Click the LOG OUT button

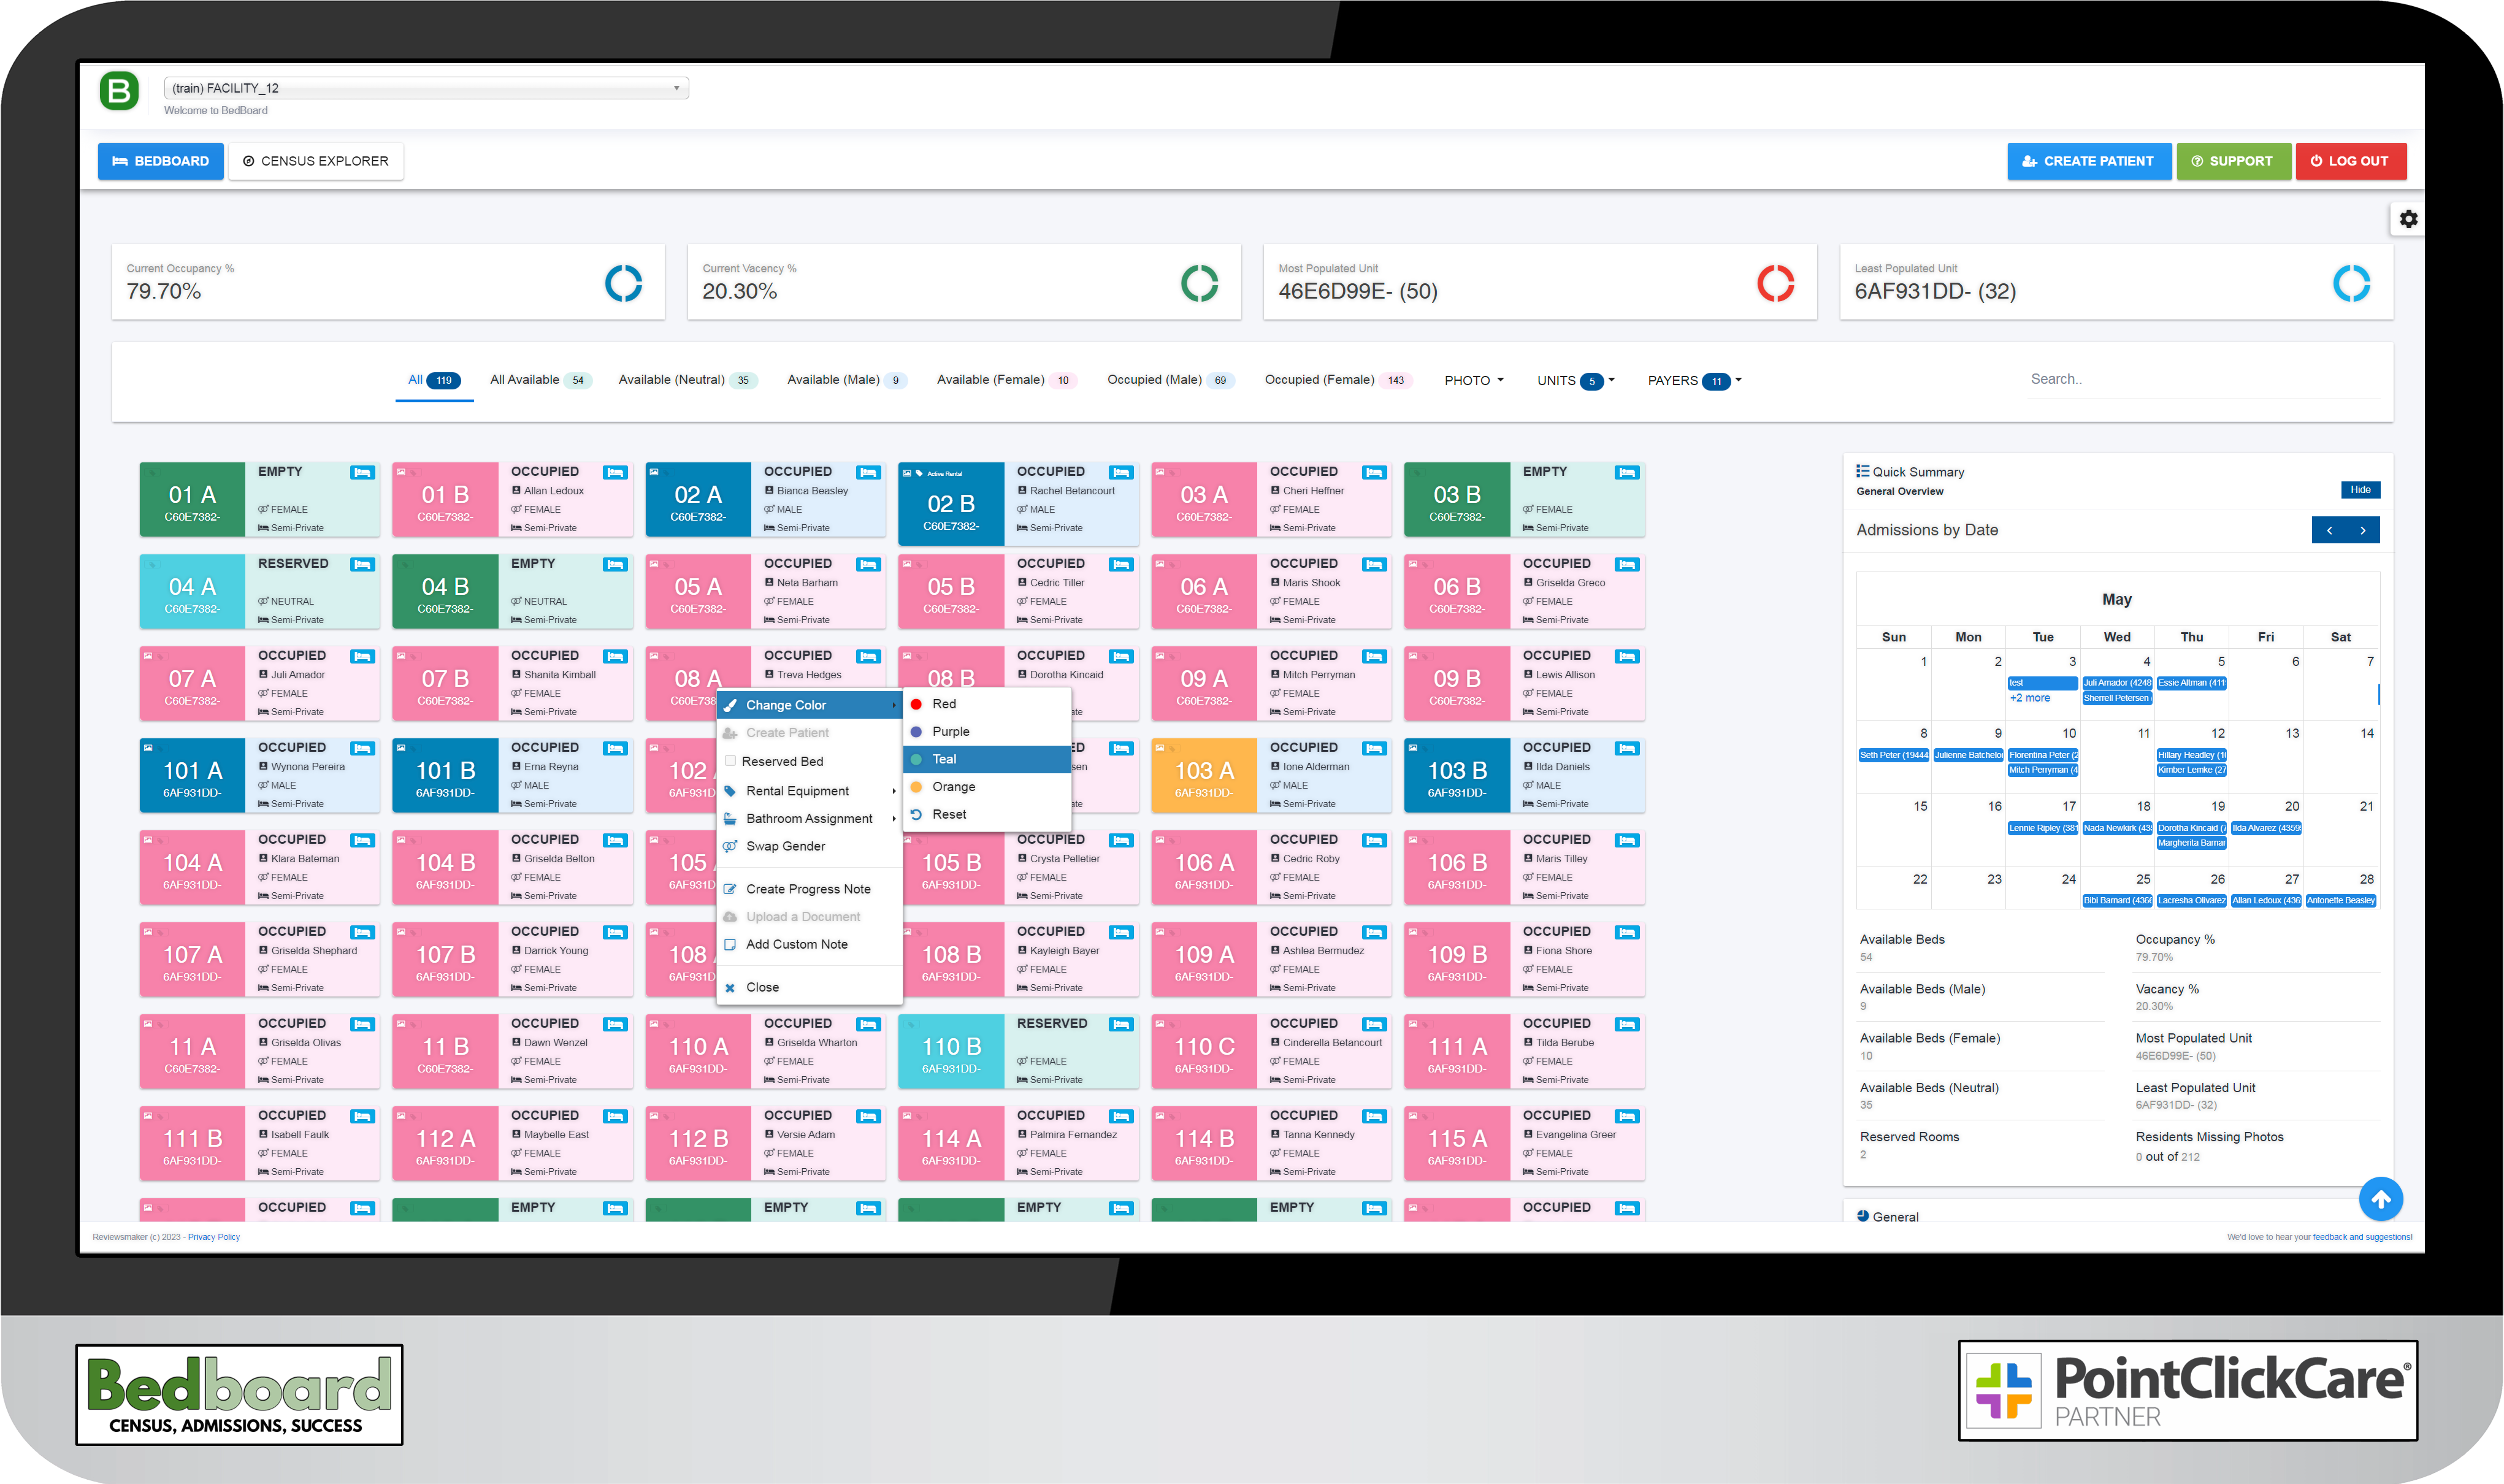coord(2350,161)
